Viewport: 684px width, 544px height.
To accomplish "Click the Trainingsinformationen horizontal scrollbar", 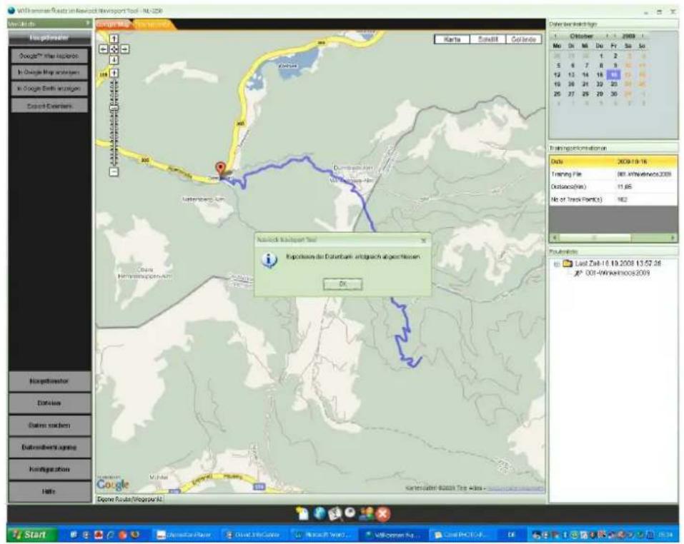I will 614,238.
